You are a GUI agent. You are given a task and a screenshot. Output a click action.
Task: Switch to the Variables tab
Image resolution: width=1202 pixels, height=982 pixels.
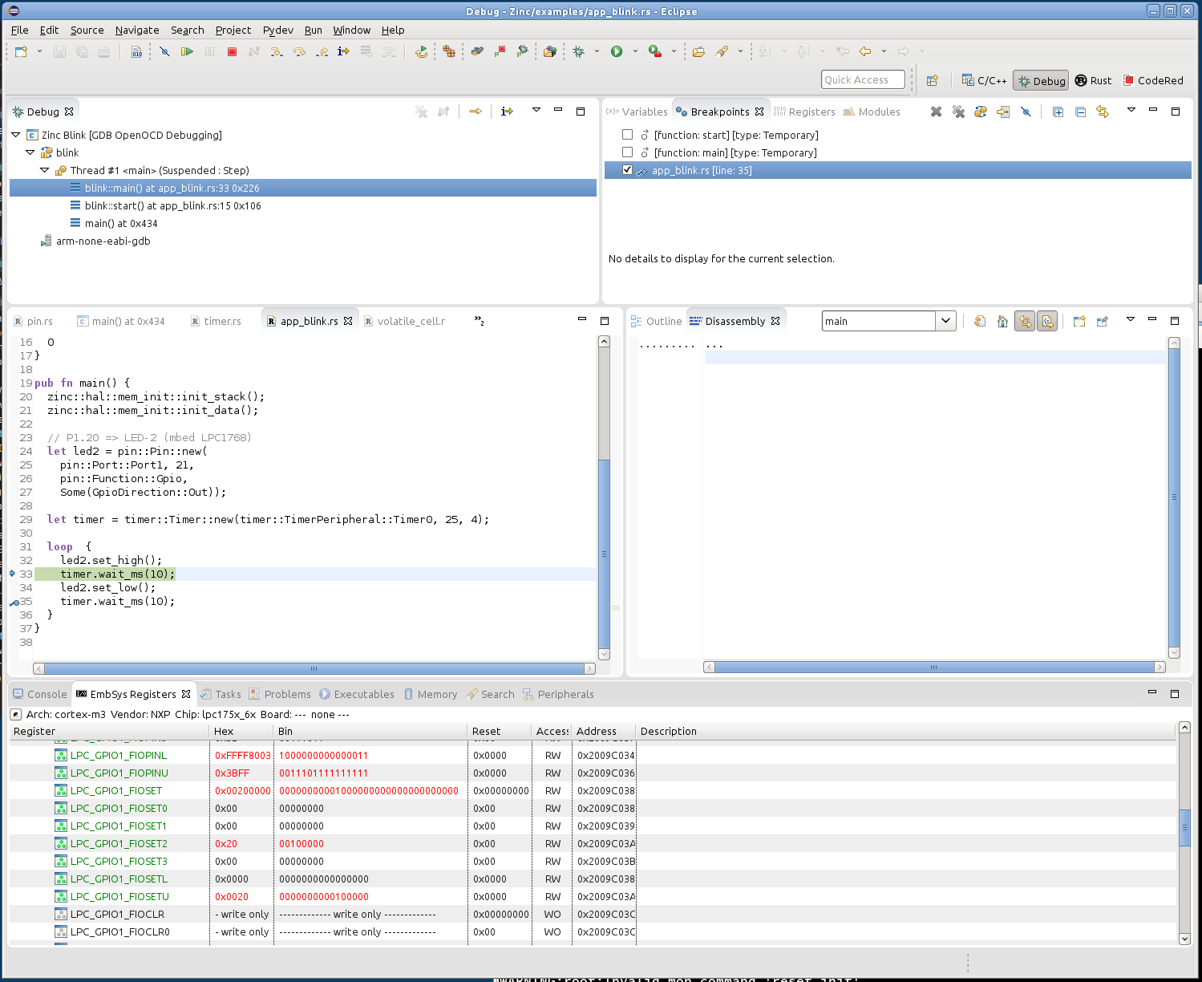point(637,112)
